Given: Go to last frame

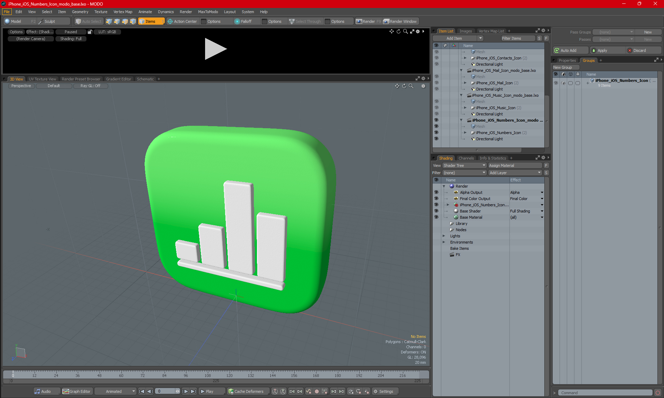Looking at the screenshot, I should click(193, 391).
